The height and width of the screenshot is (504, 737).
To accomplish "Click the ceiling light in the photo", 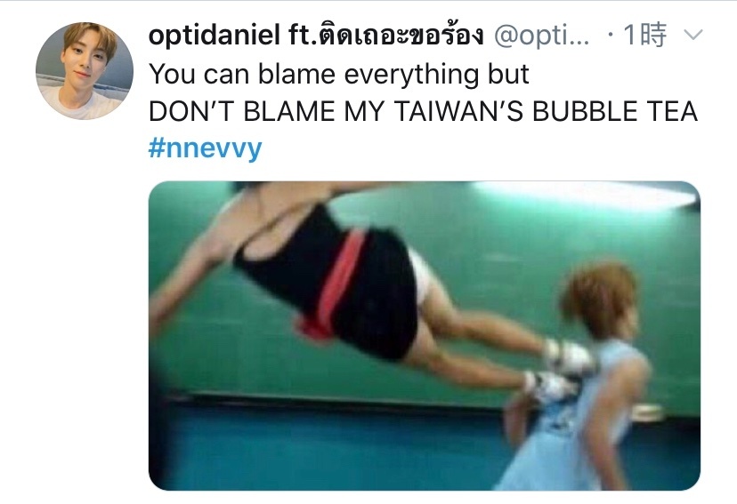I will [585, 194].
